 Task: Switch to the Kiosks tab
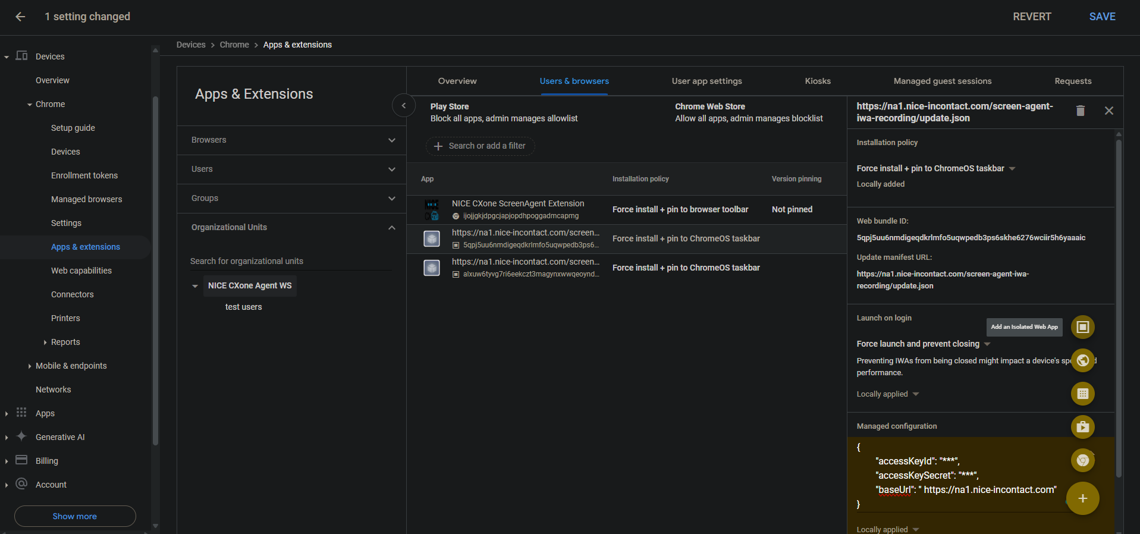[x=817, y=81]
